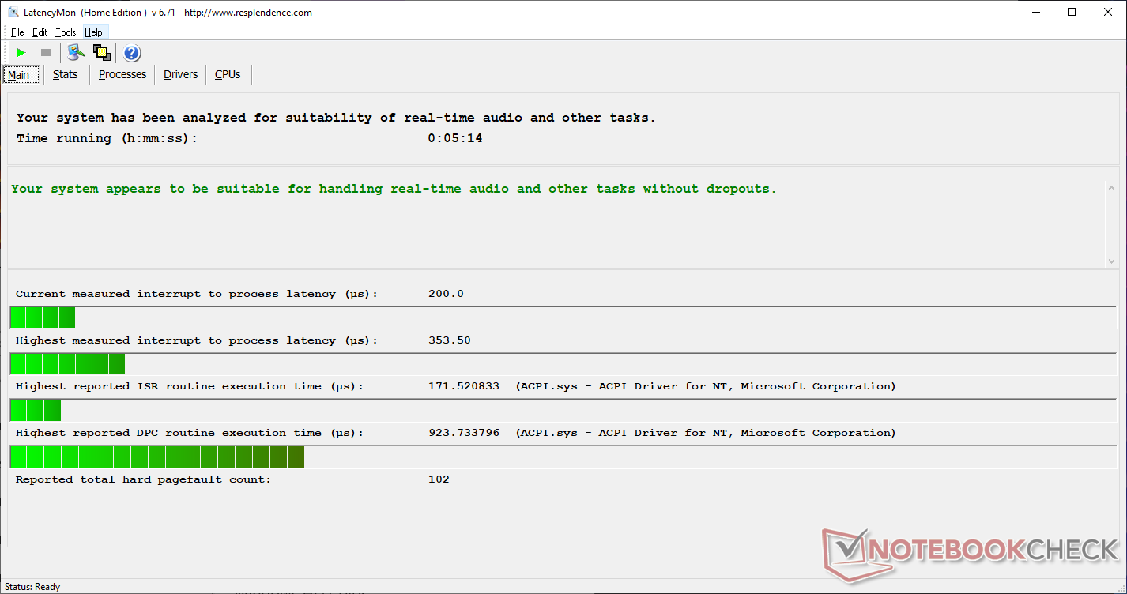1127x594 pixels.
Task: Switch to the Processes tab
Action: (122, 74)
